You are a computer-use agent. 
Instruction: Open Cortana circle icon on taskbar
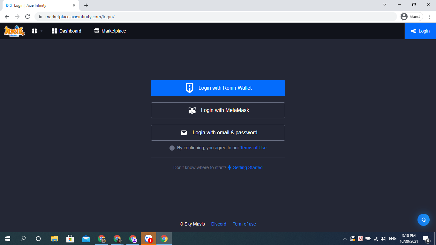pos(38,239)
